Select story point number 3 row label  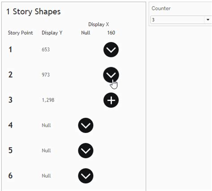coord(10,100)
